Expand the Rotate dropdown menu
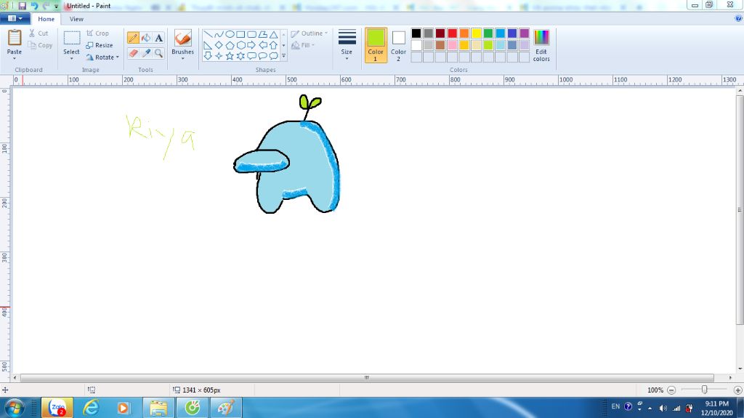Image resolution: width=744 pixels, height=418 pixels. [x=117, y=57]
